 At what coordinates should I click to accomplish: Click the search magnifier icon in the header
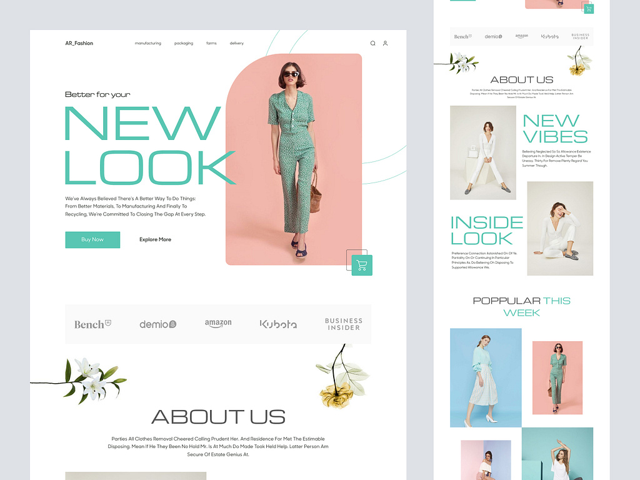coord(373,43)
